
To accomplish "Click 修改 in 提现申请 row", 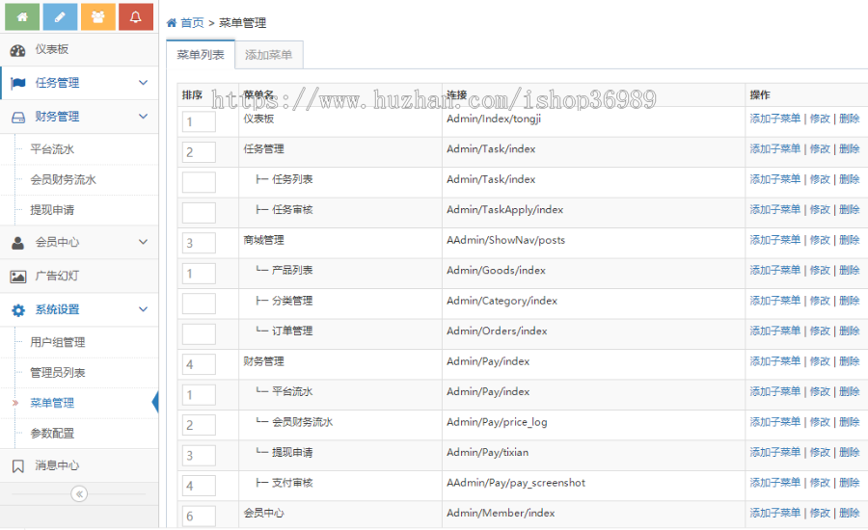I will pos(820,453).
